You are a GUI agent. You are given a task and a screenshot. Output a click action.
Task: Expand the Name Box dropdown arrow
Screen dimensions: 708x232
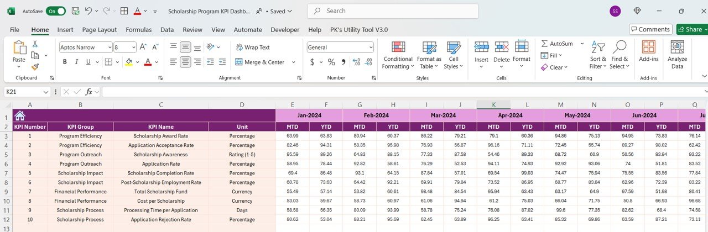coord(46,92)
